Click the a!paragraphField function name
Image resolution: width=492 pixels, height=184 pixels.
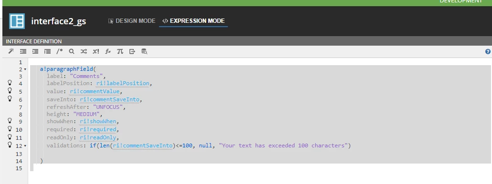(66, 69)
